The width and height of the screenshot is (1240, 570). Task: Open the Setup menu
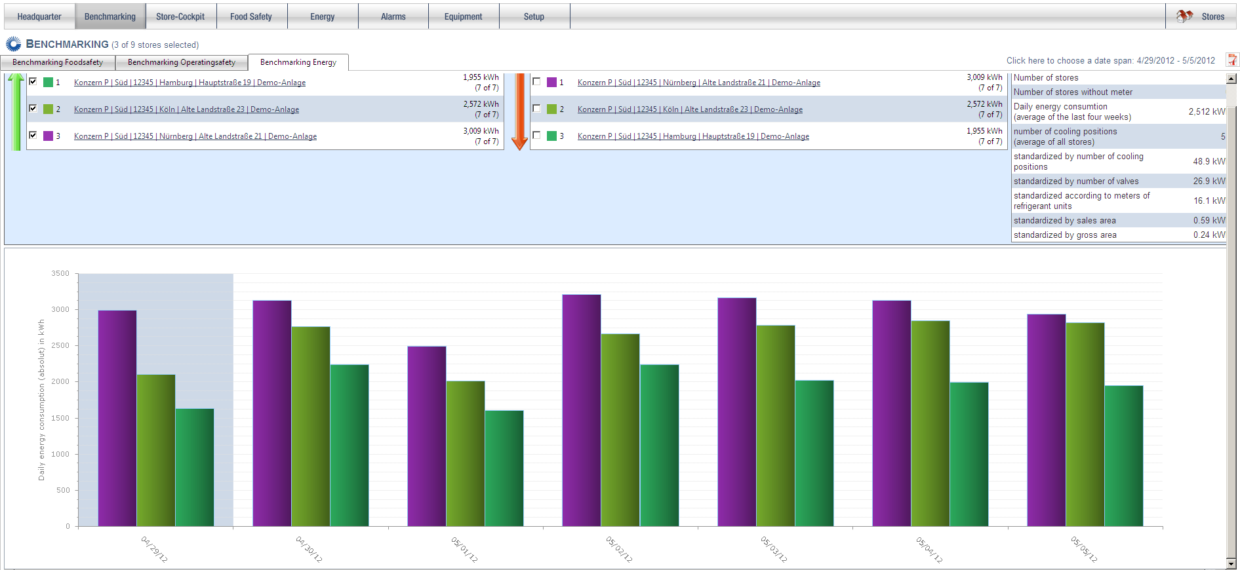point(534,16)
